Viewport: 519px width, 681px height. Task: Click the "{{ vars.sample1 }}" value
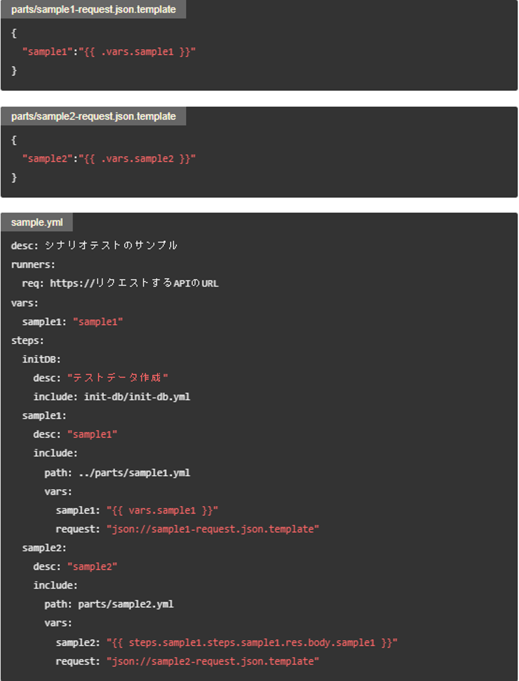tap(162, 511)
